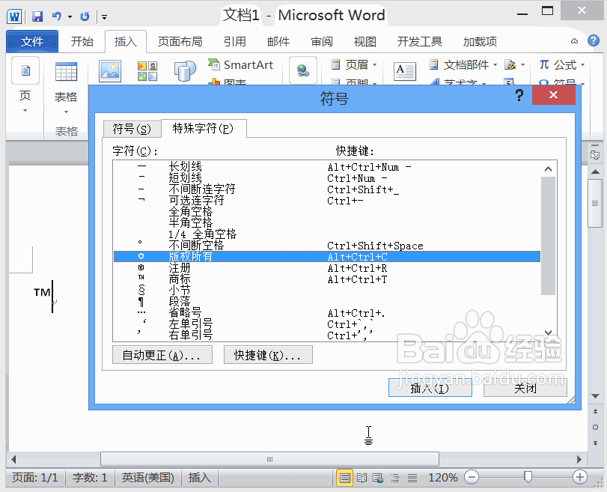
Task: Switch to the 符号 tab
Action: [x=132, y=128]
